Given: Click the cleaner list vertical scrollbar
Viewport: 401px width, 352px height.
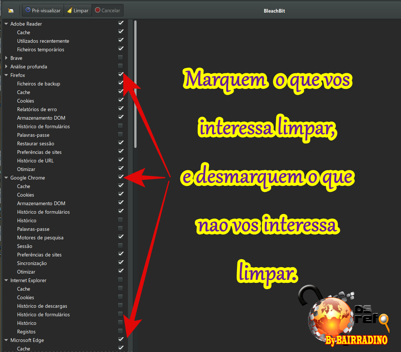Looking at the screenshot, I should click(135, 84).
